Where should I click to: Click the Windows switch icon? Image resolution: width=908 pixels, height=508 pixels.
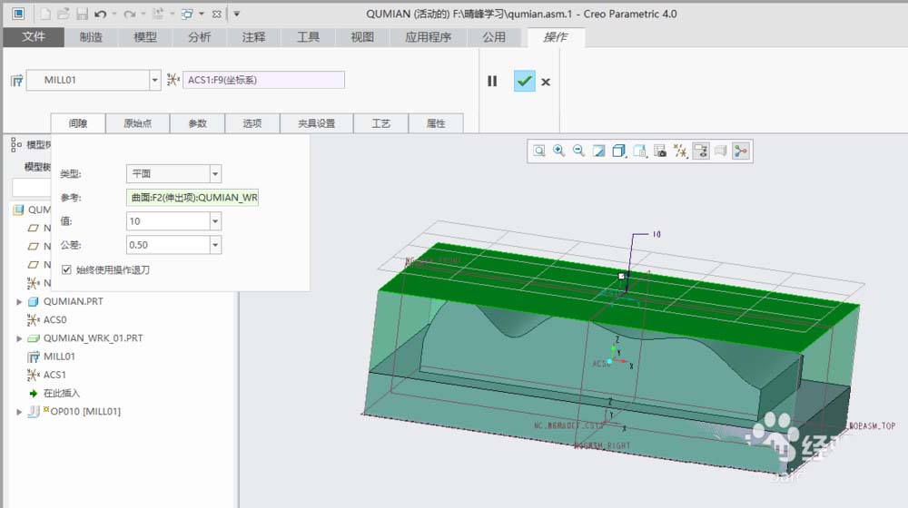[x=187, y=14]
